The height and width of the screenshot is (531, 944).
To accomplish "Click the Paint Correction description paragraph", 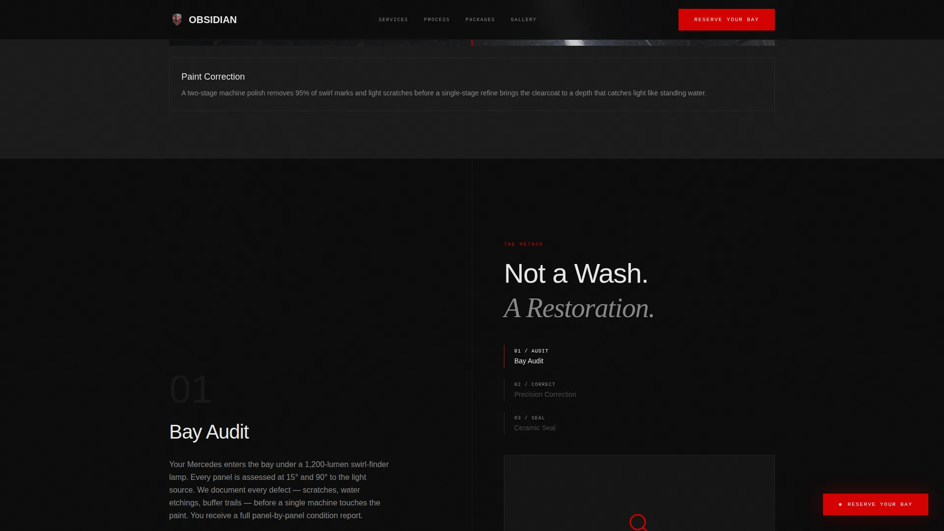I will coord(443,93).
